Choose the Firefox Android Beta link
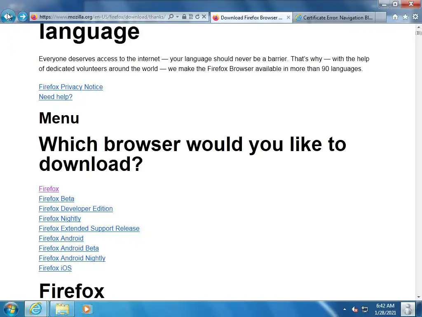The image size is (422, 317). [69, 248]
